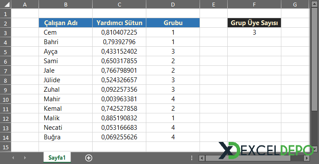This screenshot has height=164, width=319.
Task: Open the Sayfa1 sheet tab
Action: tap(57, 158)
